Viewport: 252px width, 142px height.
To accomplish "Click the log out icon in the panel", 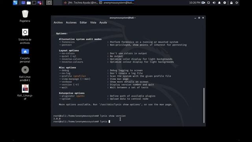I will pyautogui.click(x=237, y=3).
